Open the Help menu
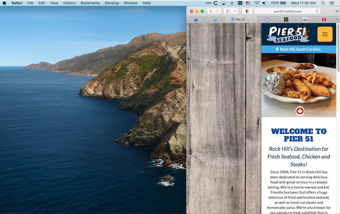 [146, 3]
